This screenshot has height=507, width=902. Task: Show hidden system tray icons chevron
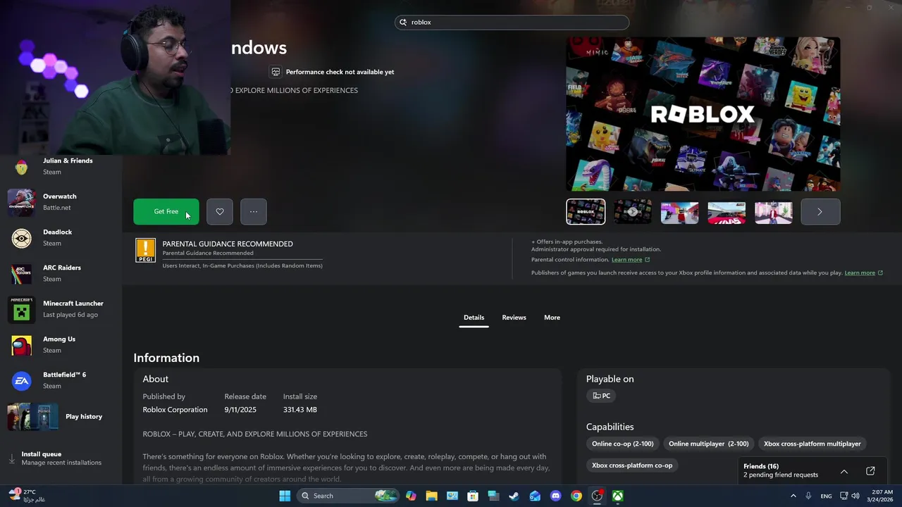(x=793, y=496)
